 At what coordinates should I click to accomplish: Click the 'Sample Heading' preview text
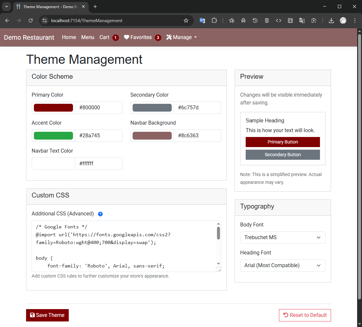click(265, 121)
